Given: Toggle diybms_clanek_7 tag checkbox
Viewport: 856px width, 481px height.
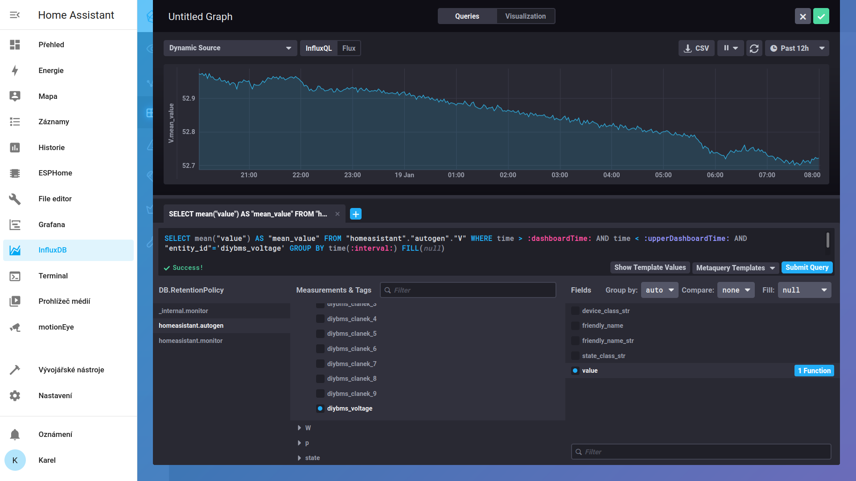Looking at the screenshot, I should tap(320, 364).
